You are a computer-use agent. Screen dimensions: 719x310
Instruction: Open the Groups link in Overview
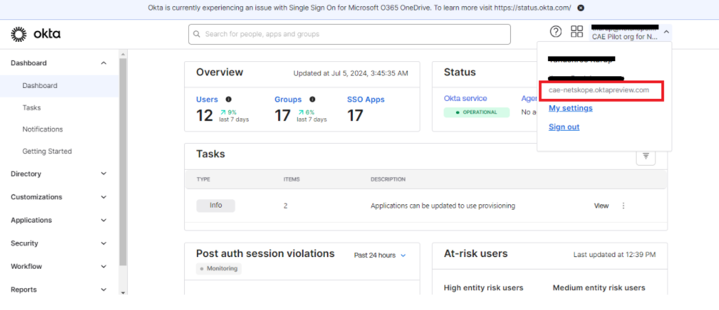pos(288,99)
